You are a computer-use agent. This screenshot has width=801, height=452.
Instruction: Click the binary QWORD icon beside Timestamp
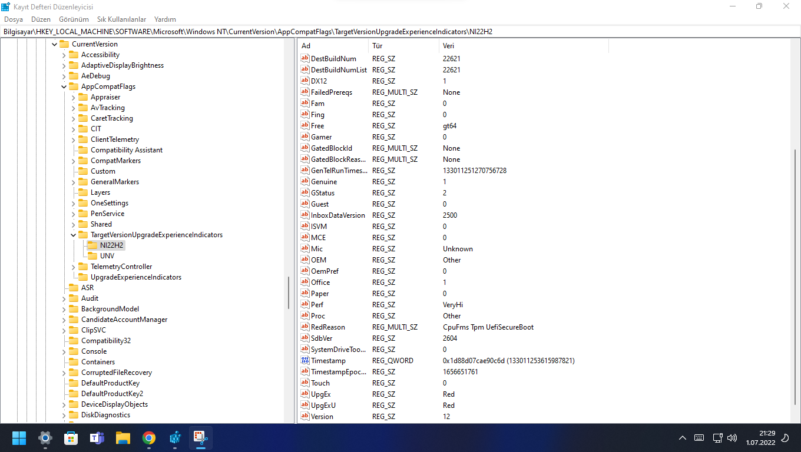(x=305, y=361)
